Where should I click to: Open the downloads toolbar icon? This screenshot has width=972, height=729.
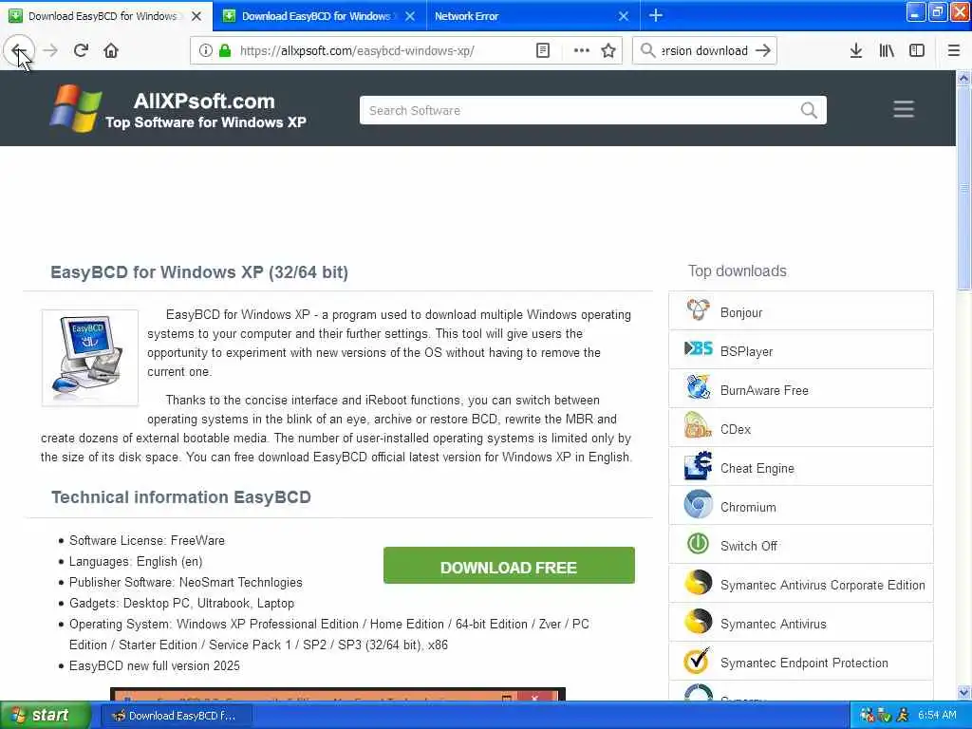[856, 50]
